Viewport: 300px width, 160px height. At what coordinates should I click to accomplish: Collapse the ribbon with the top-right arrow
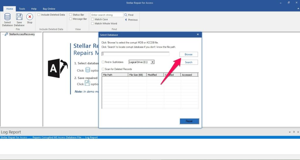[298, 8]
